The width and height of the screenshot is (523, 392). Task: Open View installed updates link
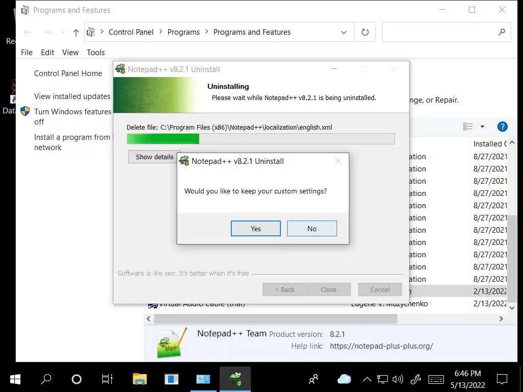72,96
